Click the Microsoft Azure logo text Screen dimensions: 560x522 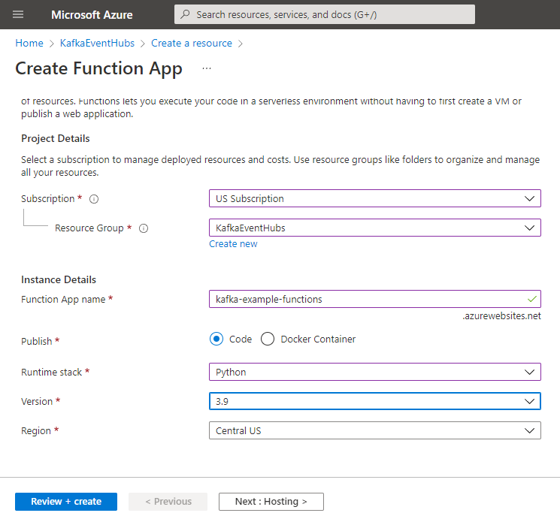point(92,14)
